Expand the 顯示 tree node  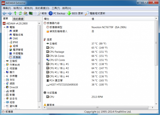[x=4, y=72]
